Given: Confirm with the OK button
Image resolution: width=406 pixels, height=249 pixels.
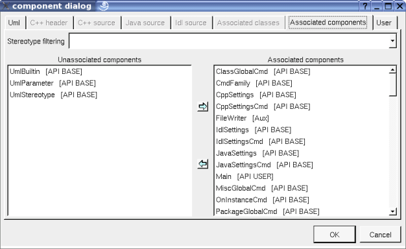Looking at the screenshot, I should [x=334, y=235].
